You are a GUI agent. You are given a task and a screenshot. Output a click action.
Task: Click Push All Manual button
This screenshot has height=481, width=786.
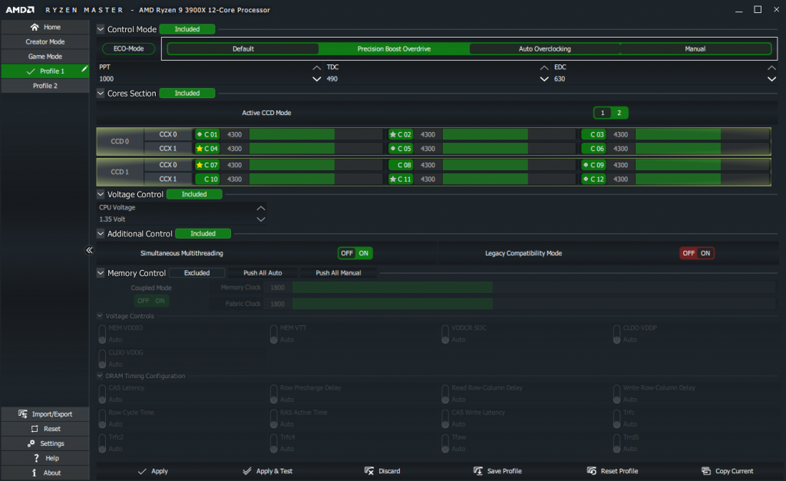(339, 273)
